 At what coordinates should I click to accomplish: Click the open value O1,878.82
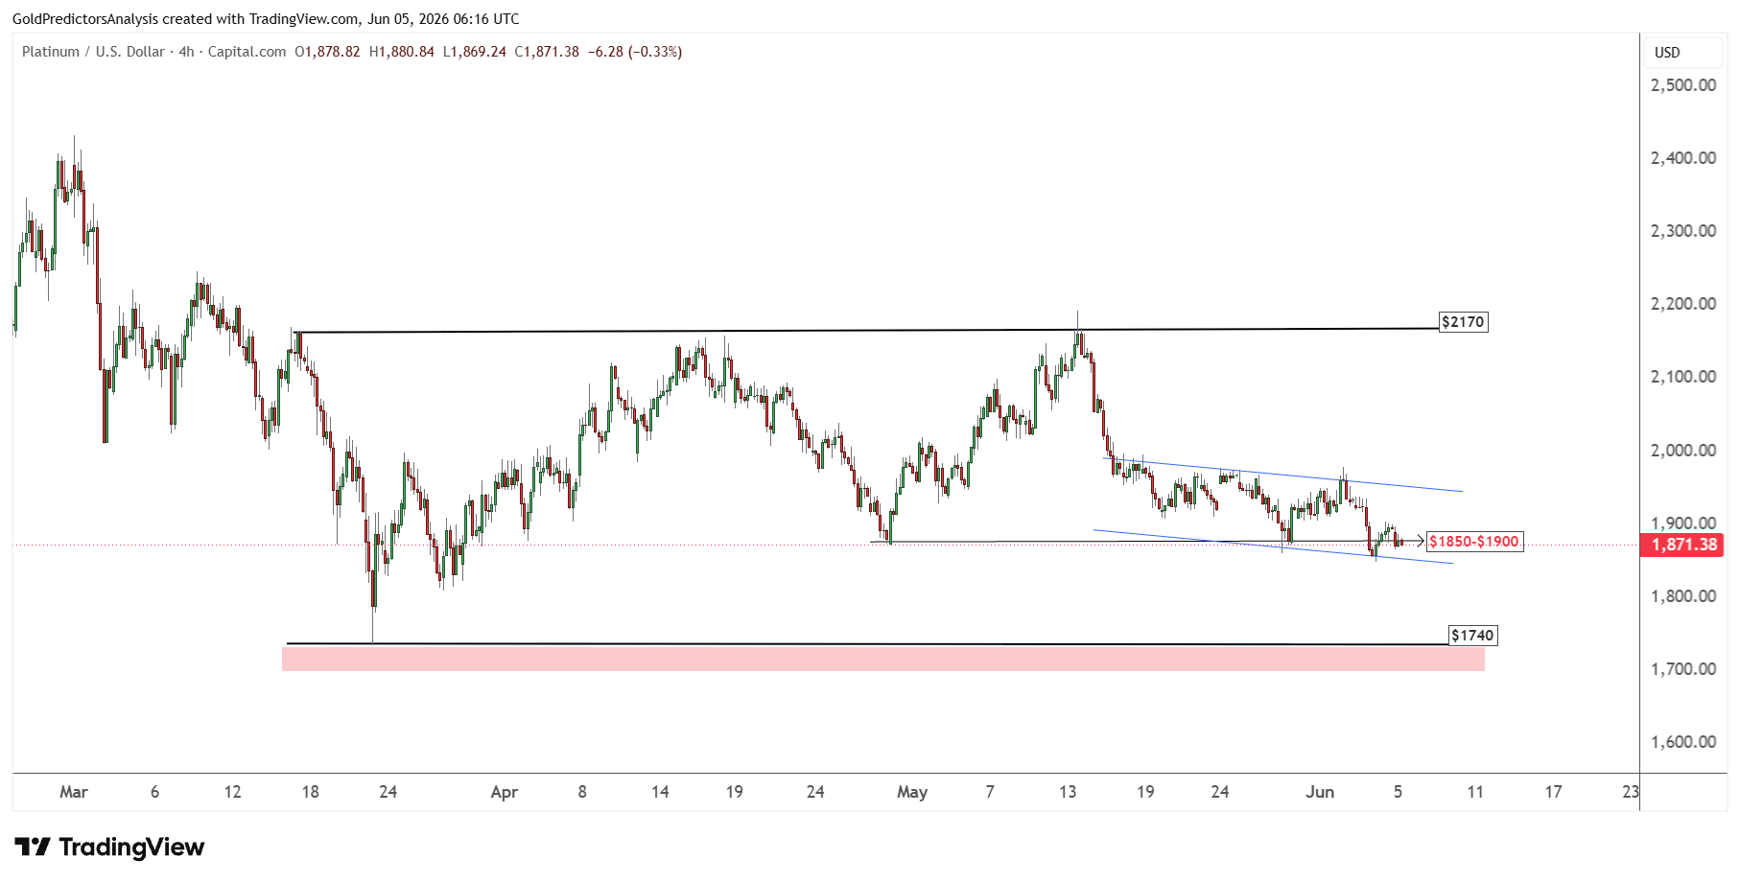click(327, 52)
